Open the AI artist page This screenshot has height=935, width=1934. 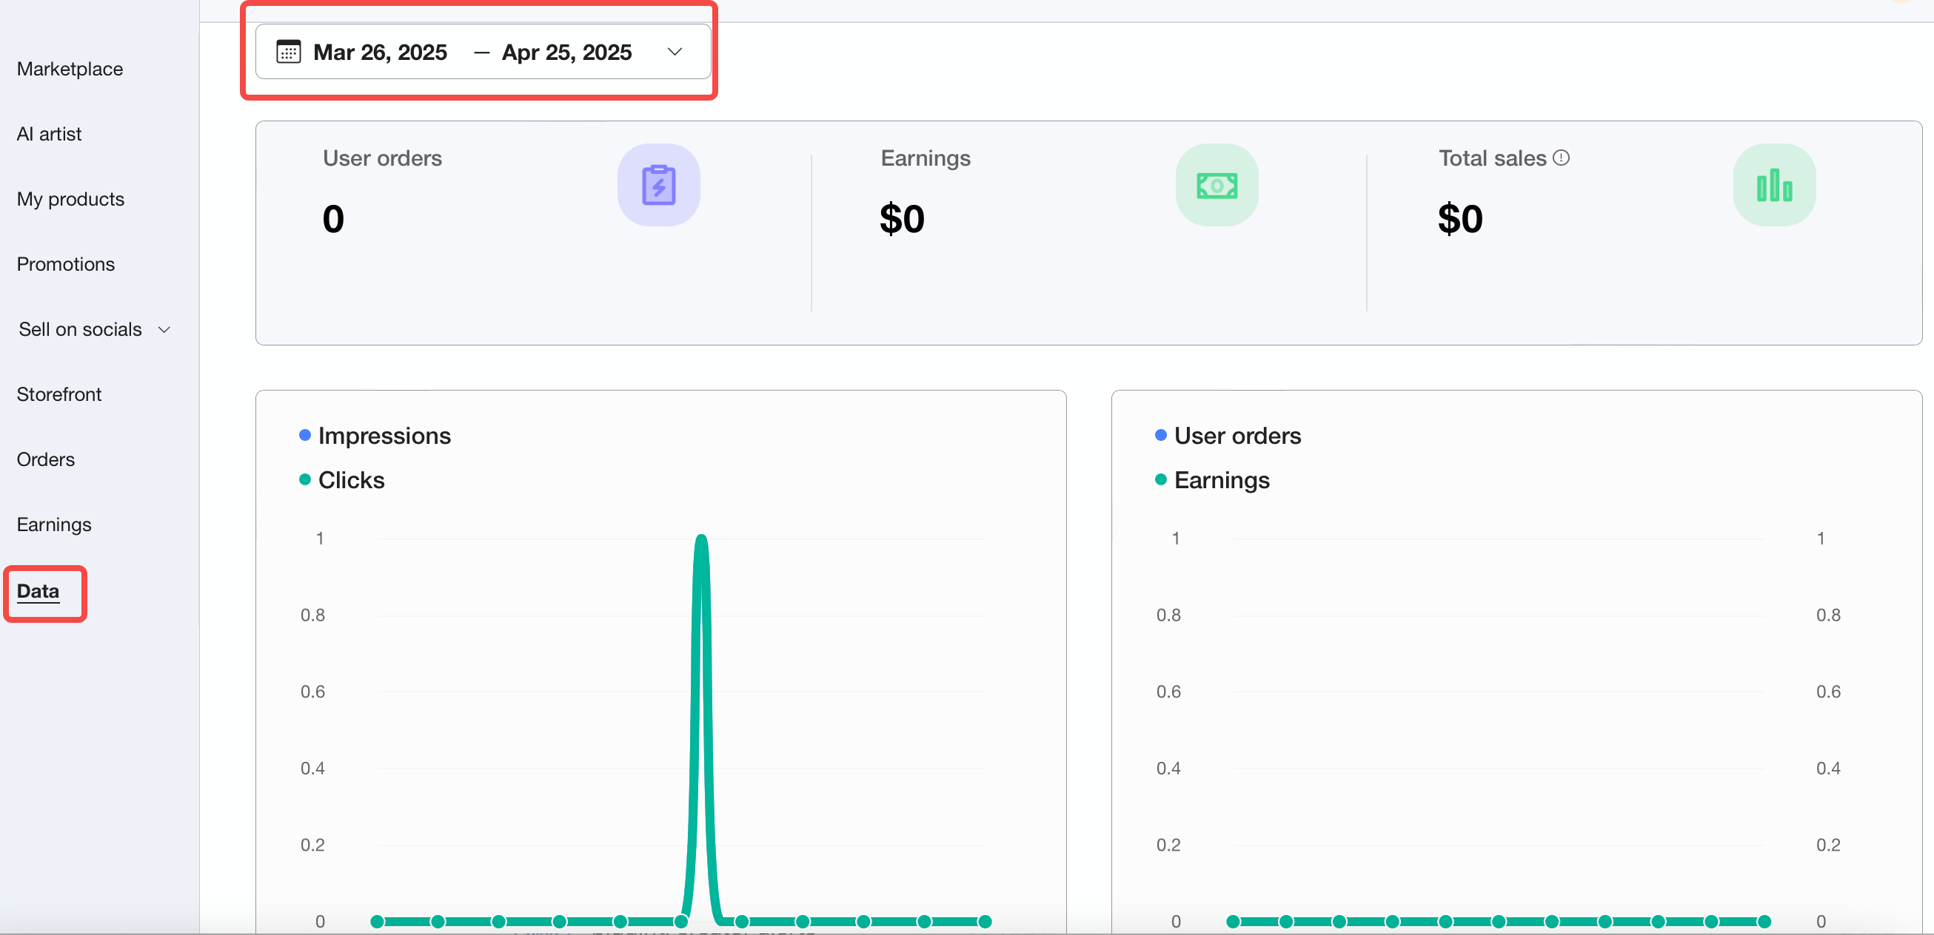tap(49, 134)
